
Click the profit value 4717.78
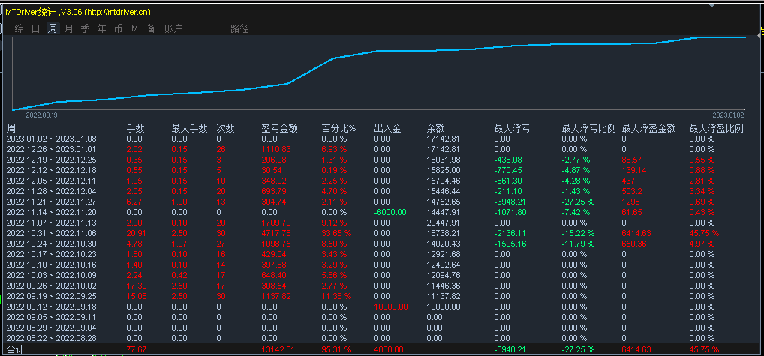coord(276,233)
